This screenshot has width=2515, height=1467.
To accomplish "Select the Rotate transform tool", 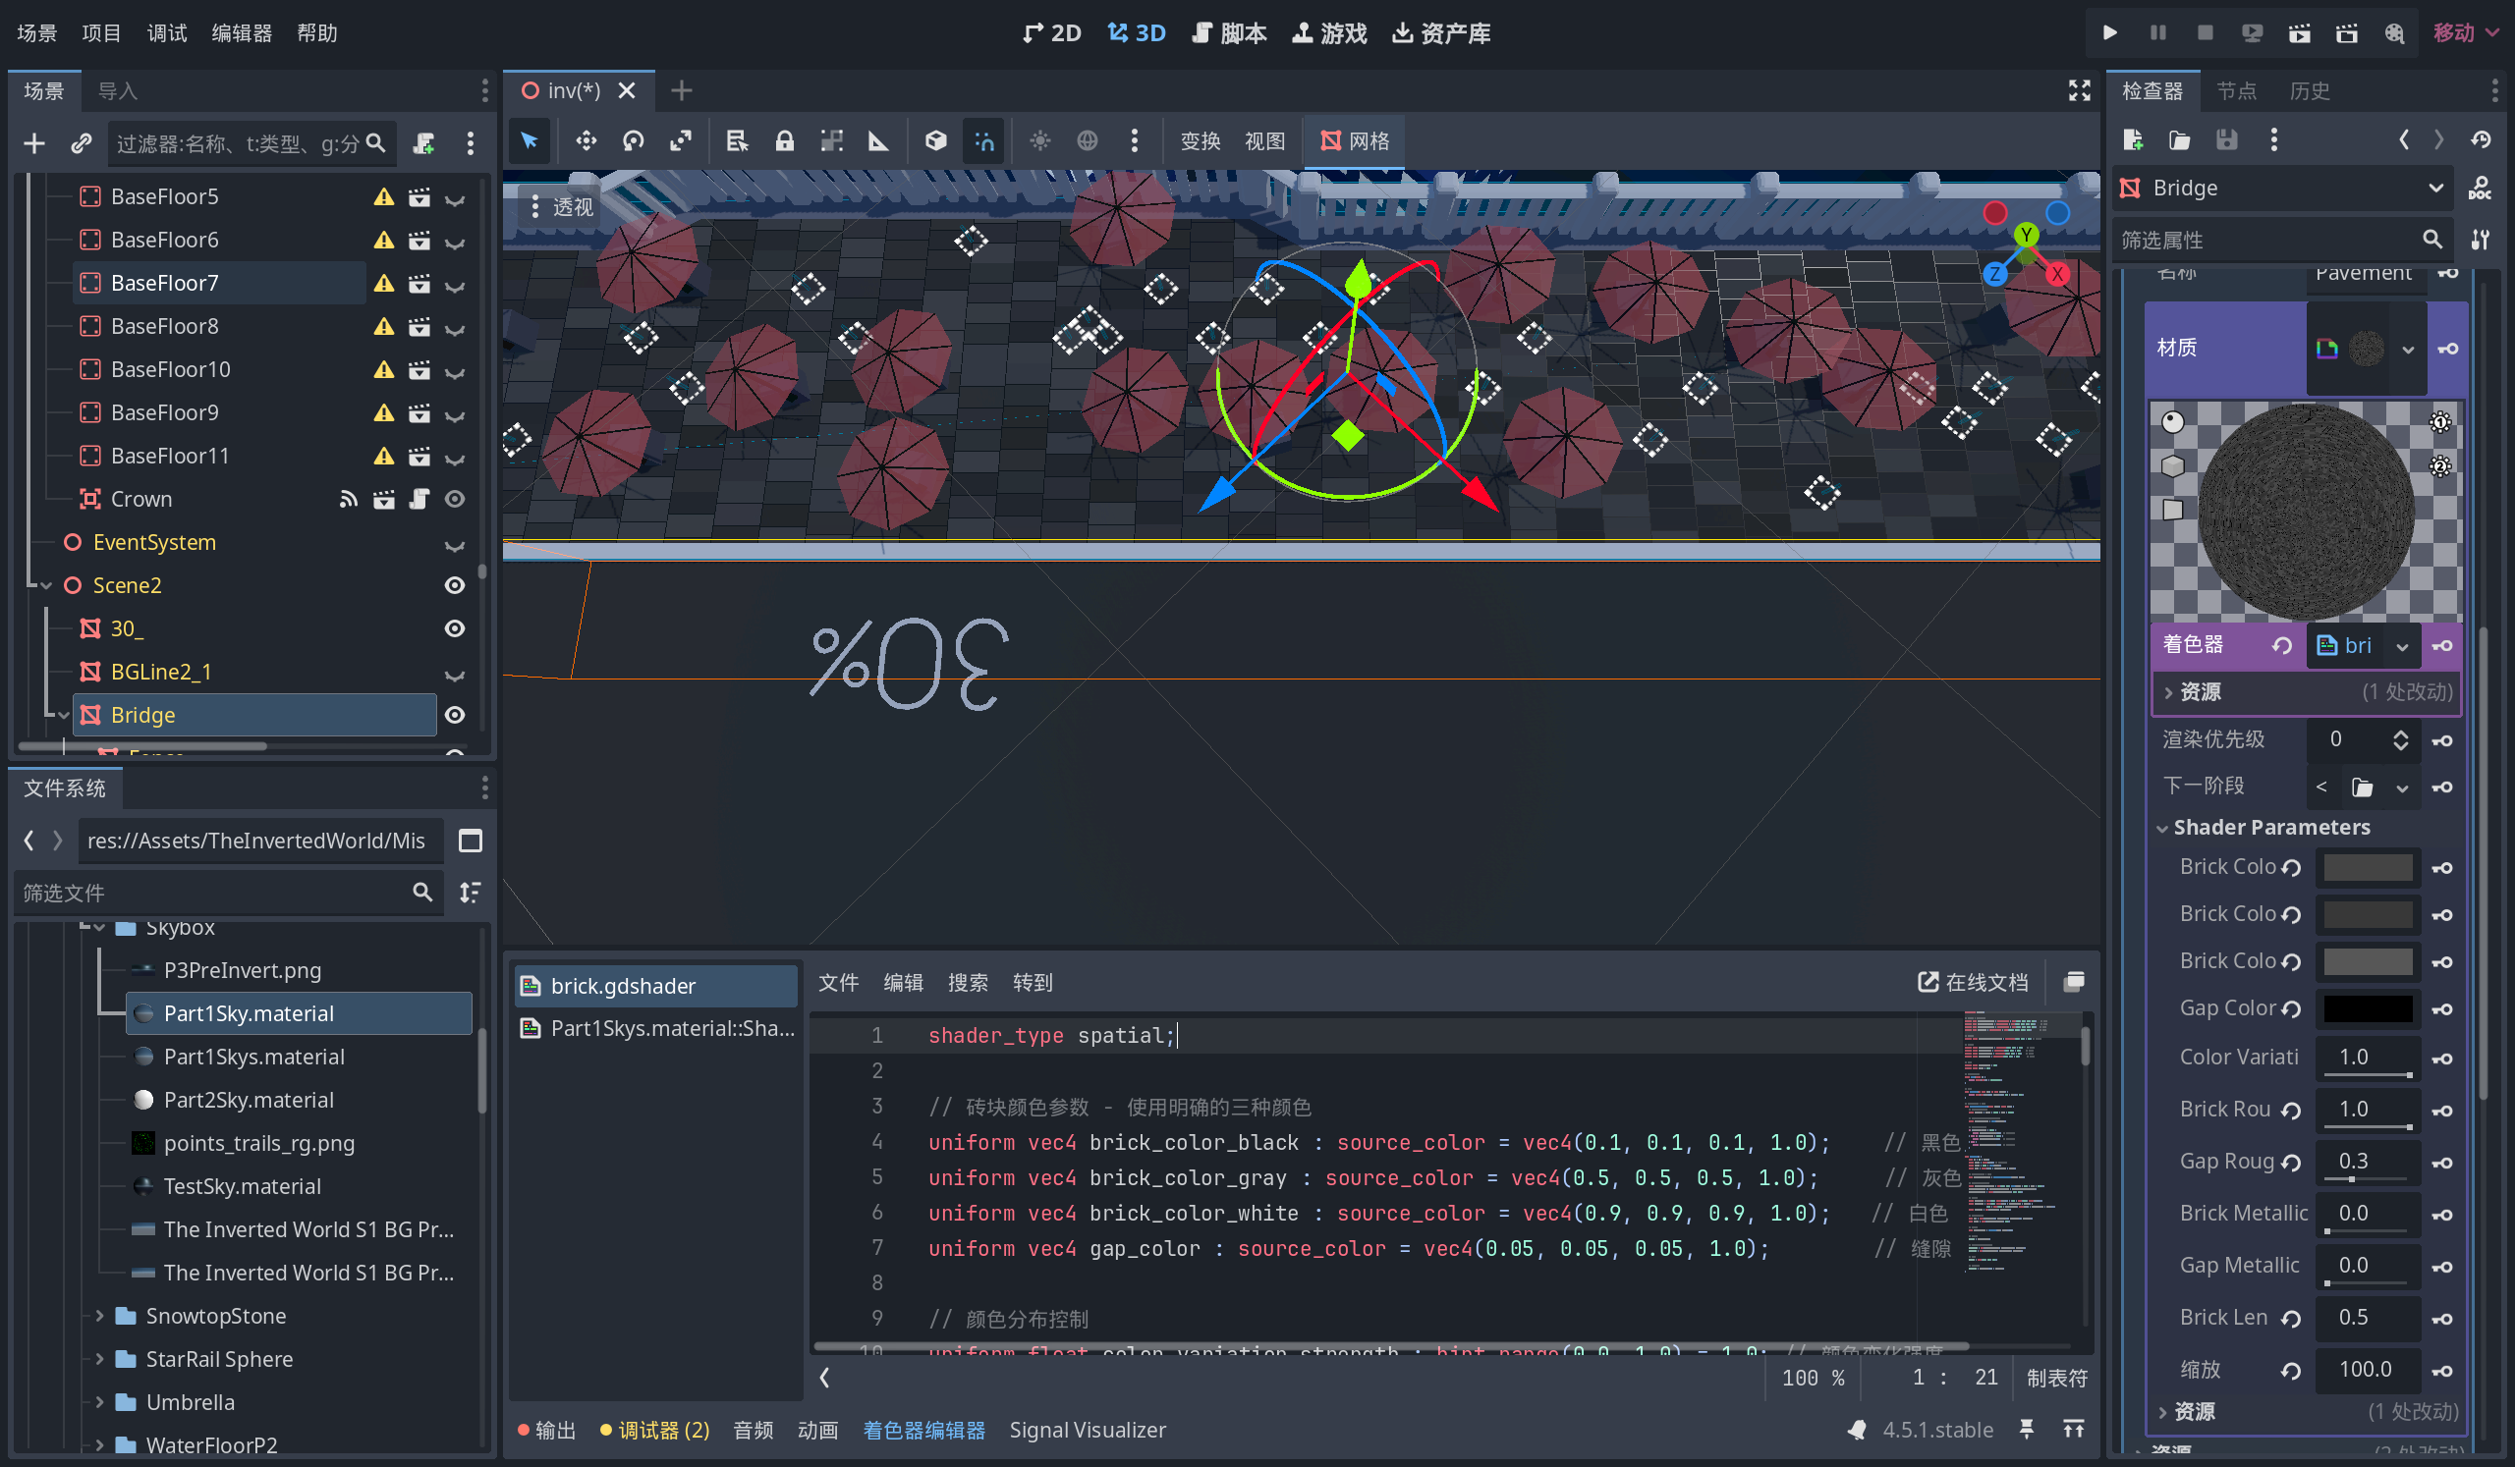I will 634,140.
